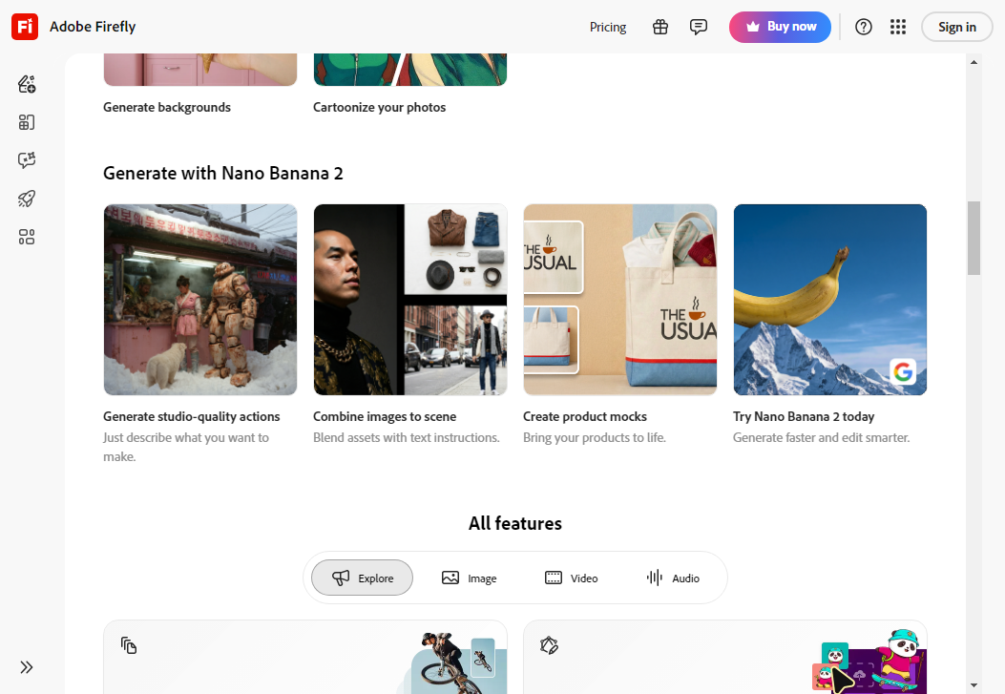Open the boards sidebar icon
The height and width of the screenshot is (694, 1005).
[x=27, y=122]
